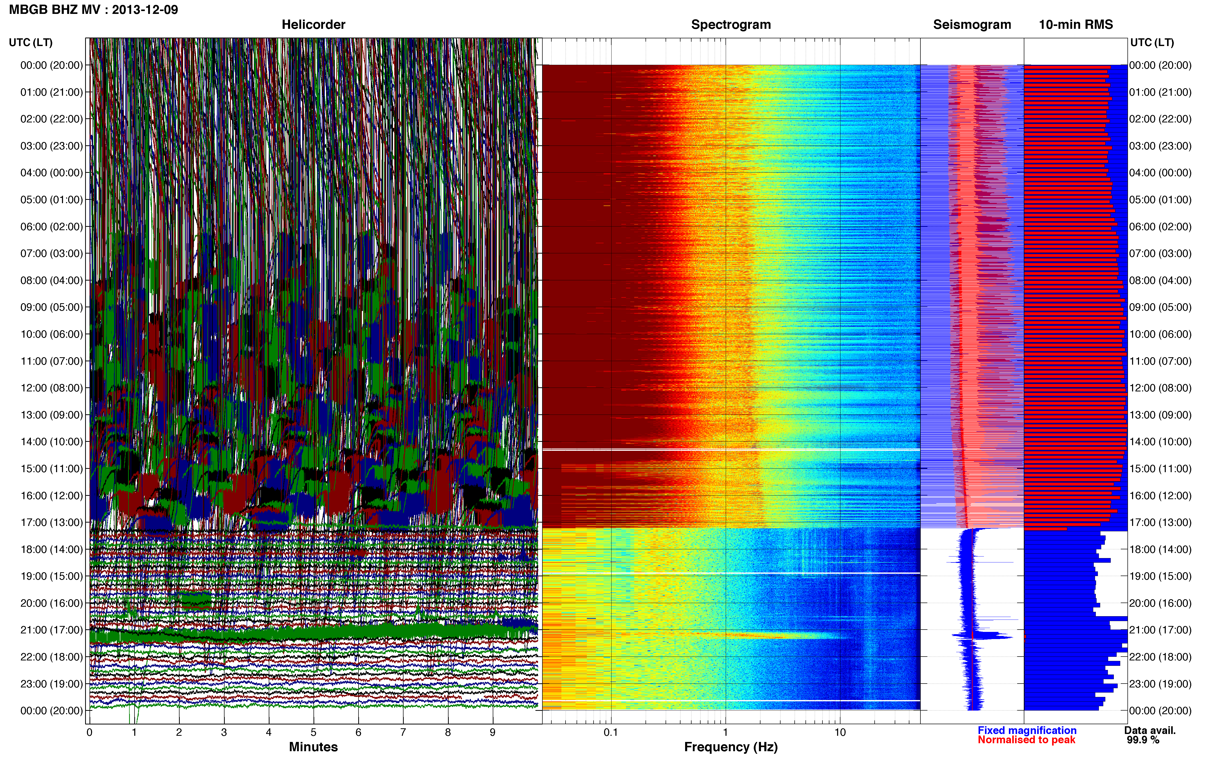This screenshot has height=762, width=1219.
Task: Click '14:00 (10:00)' on the RMS time axis
Action: [1160, 442]
